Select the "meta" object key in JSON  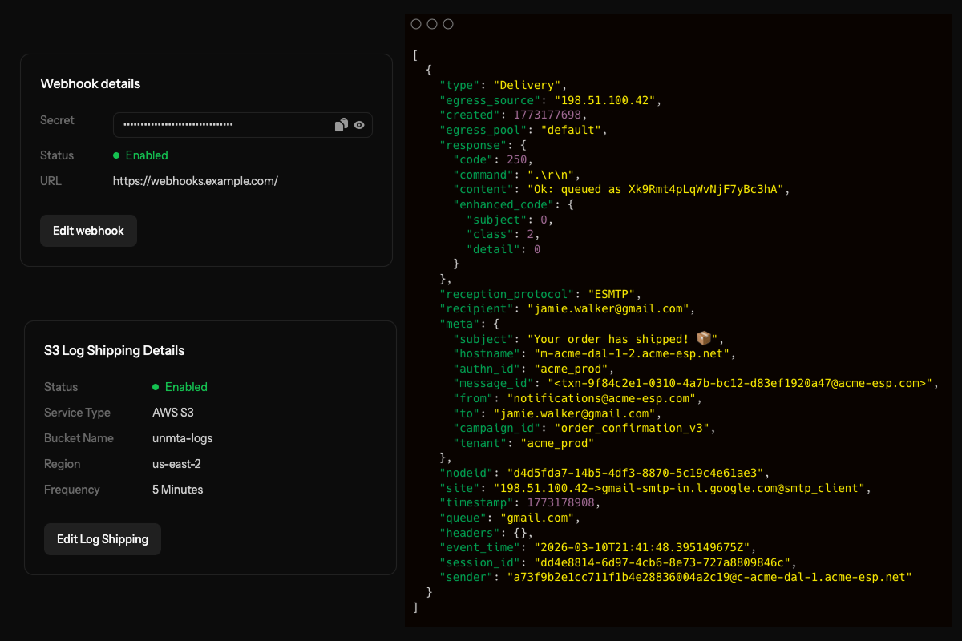tap(459, 323)
